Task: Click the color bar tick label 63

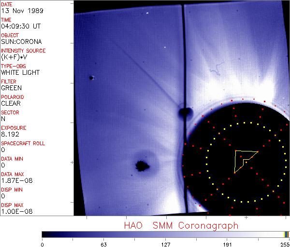Action: click(x=103, y=245)
